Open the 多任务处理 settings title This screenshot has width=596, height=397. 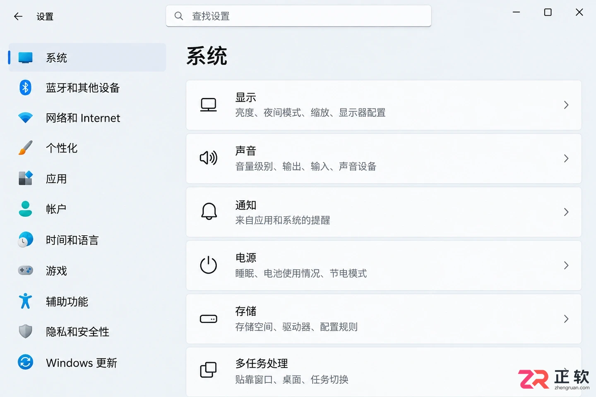click(262, 363)
